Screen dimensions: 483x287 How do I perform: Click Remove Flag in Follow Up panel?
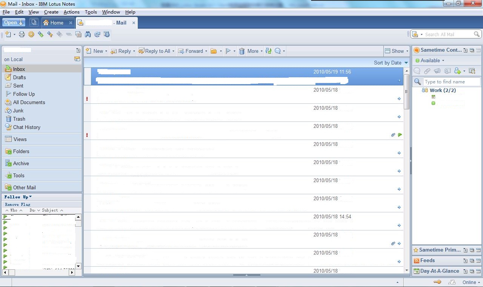(18, 204)
